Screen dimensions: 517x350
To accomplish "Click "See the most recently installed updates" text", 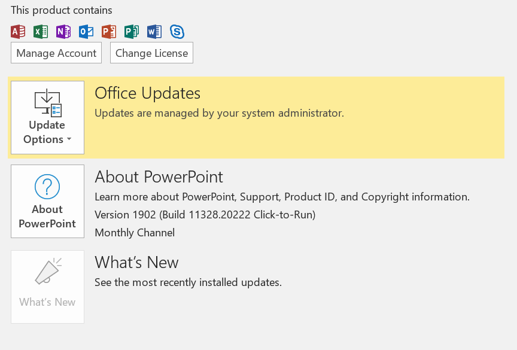I will click(188, 282).
